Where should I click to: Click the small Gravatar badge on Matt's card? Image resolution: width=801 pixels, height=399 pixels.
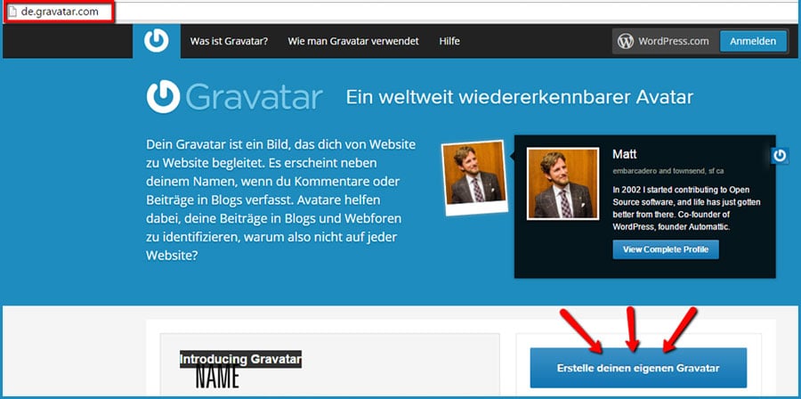[780, 156]
